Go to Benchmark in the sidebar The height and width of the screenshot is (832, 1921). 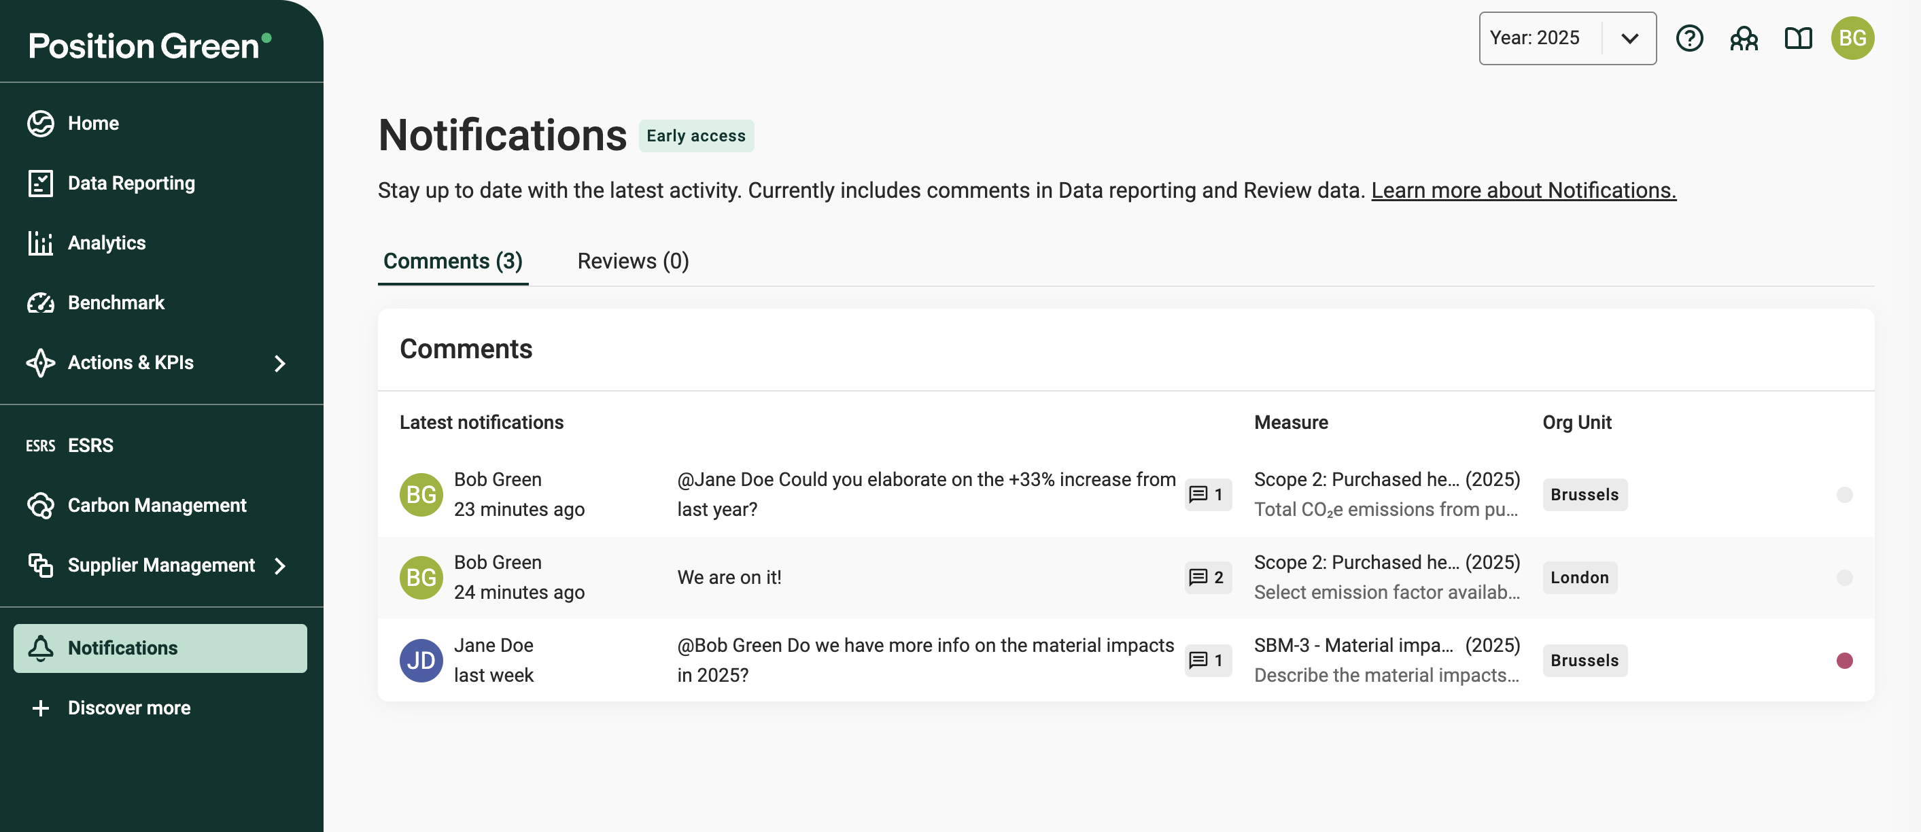click(116, 302)
